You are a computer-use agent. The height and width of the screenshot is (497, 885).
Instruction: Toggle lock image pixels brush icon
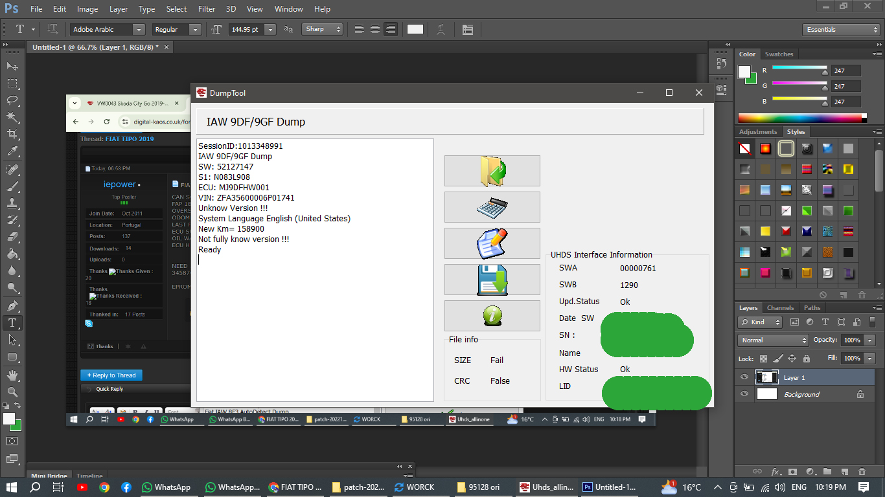pyautogui.click(x=778, y=358)
